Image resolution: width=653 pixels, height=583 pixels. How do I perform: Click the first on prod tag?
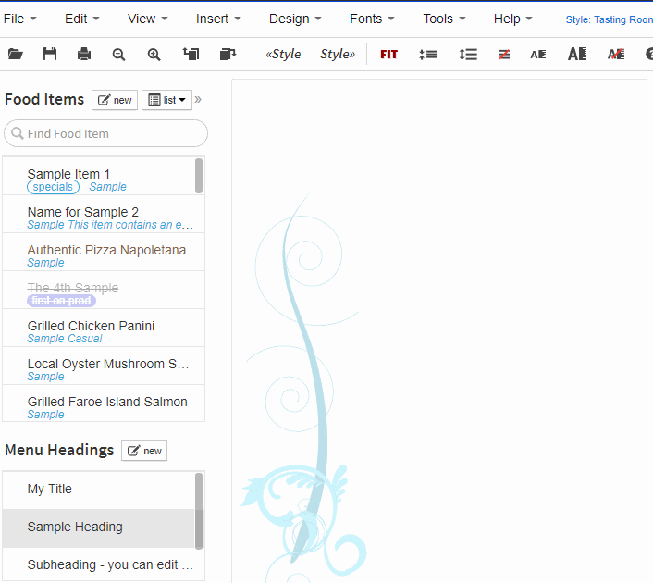click(61, 301)
